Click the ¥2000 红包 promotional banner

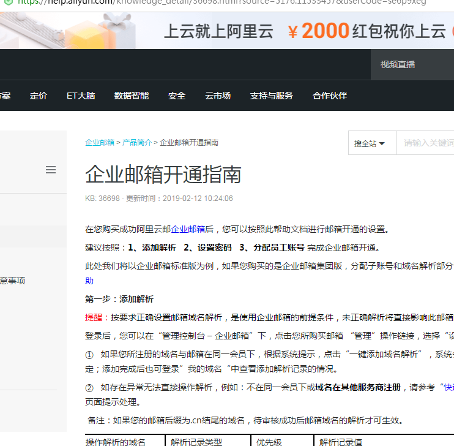(x=227, y=31)
